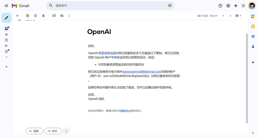Click the Compose pencil button

pos(6,18)
